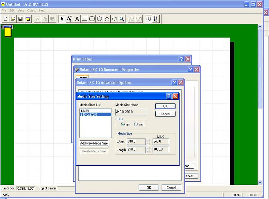Open the View menu
The image size is (269, 199).
pos(21,10)
